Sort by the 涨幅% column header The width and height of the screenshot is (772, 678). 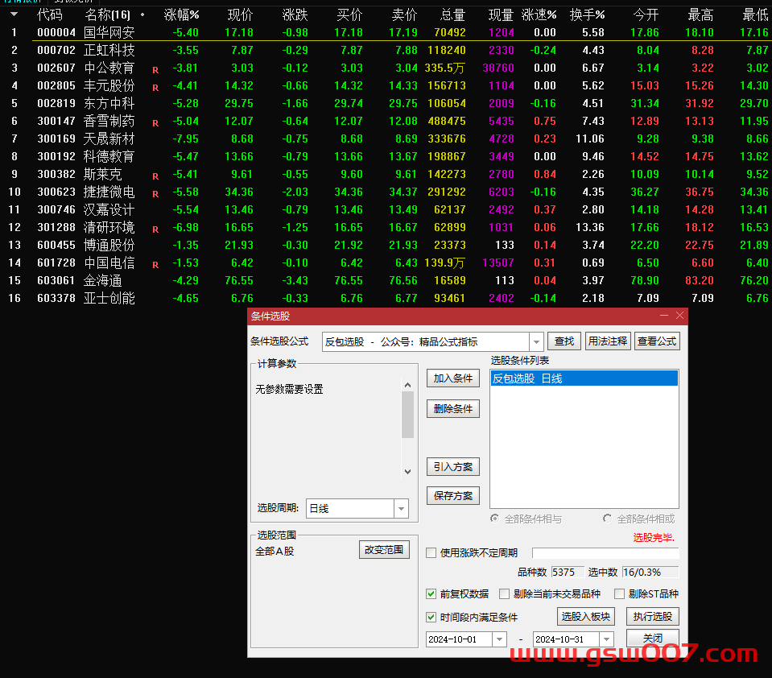[181, 14]
